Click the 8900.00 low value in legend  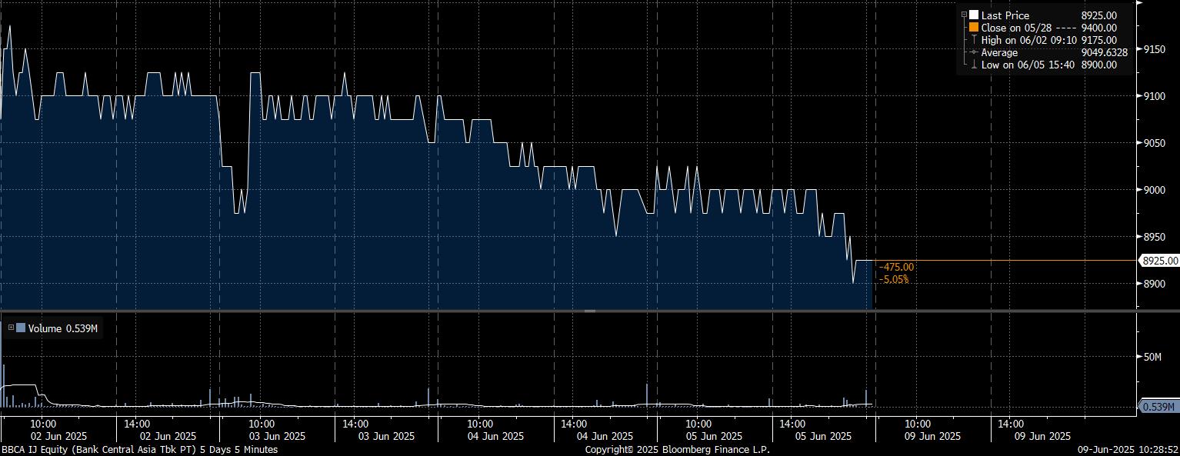click(x=1098, y=65)
